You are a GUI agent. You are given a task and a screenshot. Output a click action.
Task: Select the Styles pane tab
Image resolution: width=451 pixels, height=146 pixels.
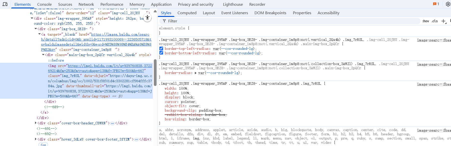[x=166, y=13]
